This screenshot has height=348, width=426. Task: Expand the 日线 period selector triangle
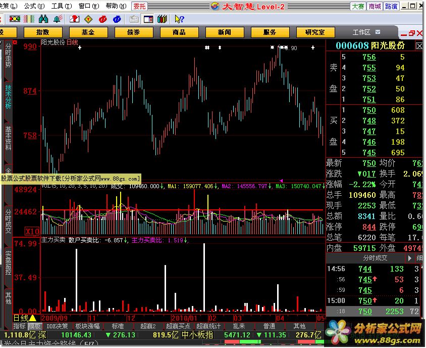pos(33,318)
